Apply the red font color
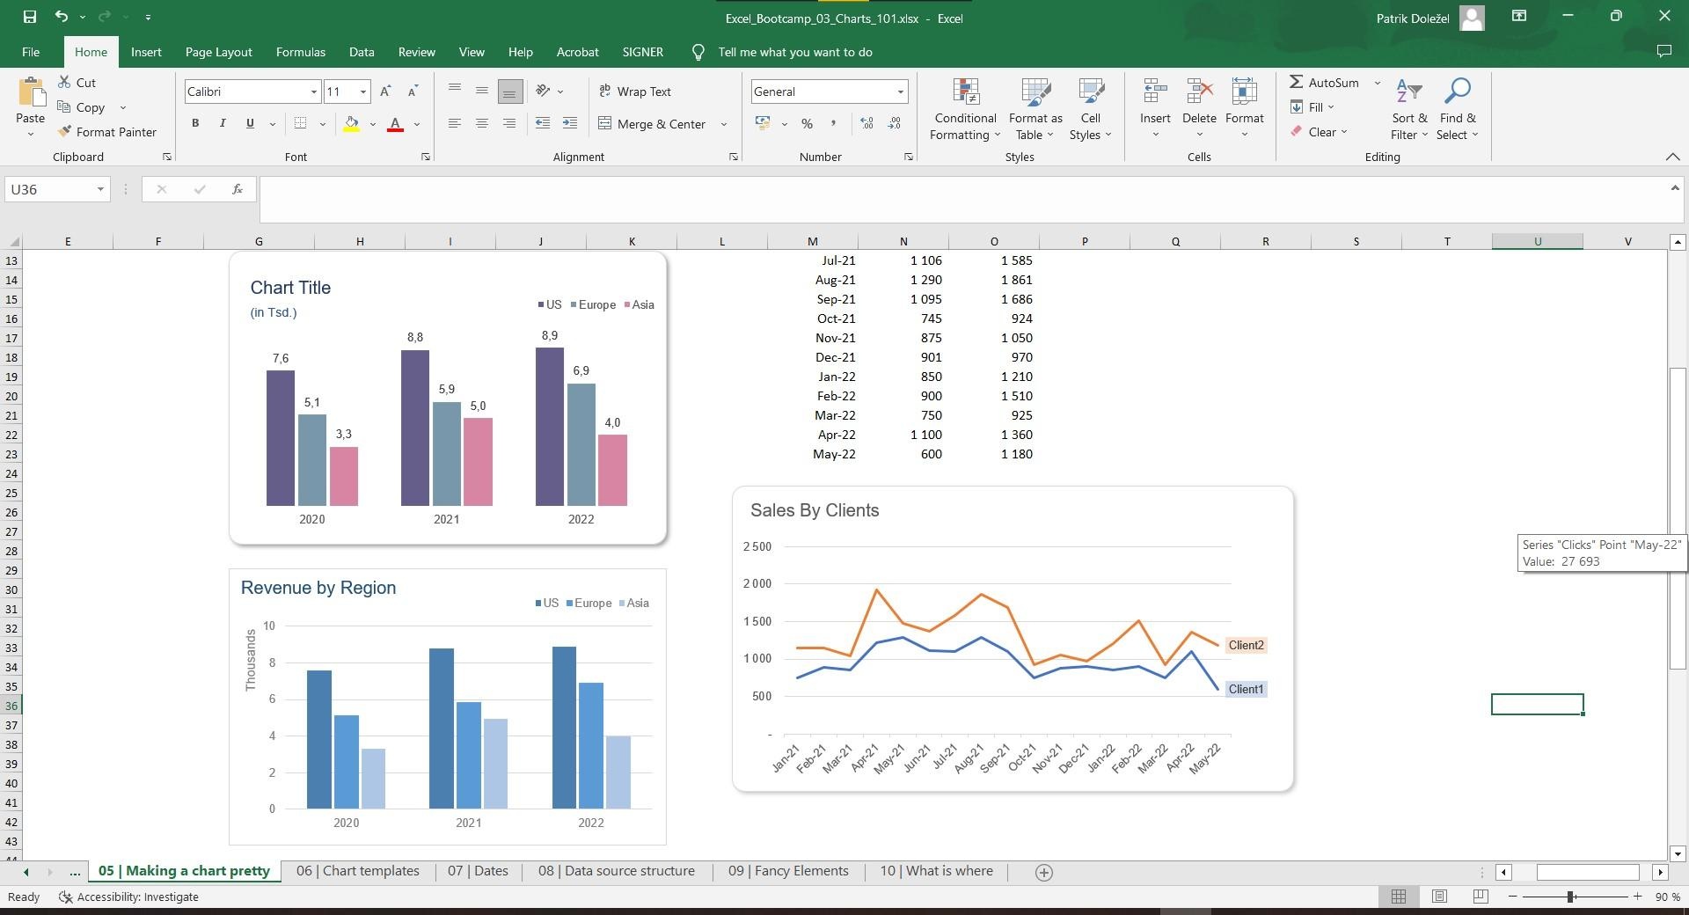The image size is (1689, 915). 396,124
